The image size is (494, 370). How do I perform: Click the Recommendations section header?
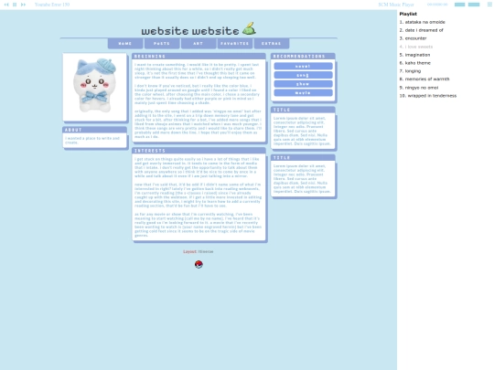point(303,57)
